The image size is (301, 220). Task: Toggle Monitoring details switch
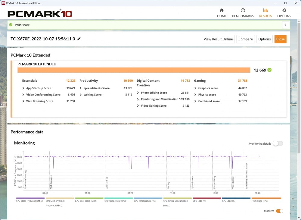pos(278,143)
